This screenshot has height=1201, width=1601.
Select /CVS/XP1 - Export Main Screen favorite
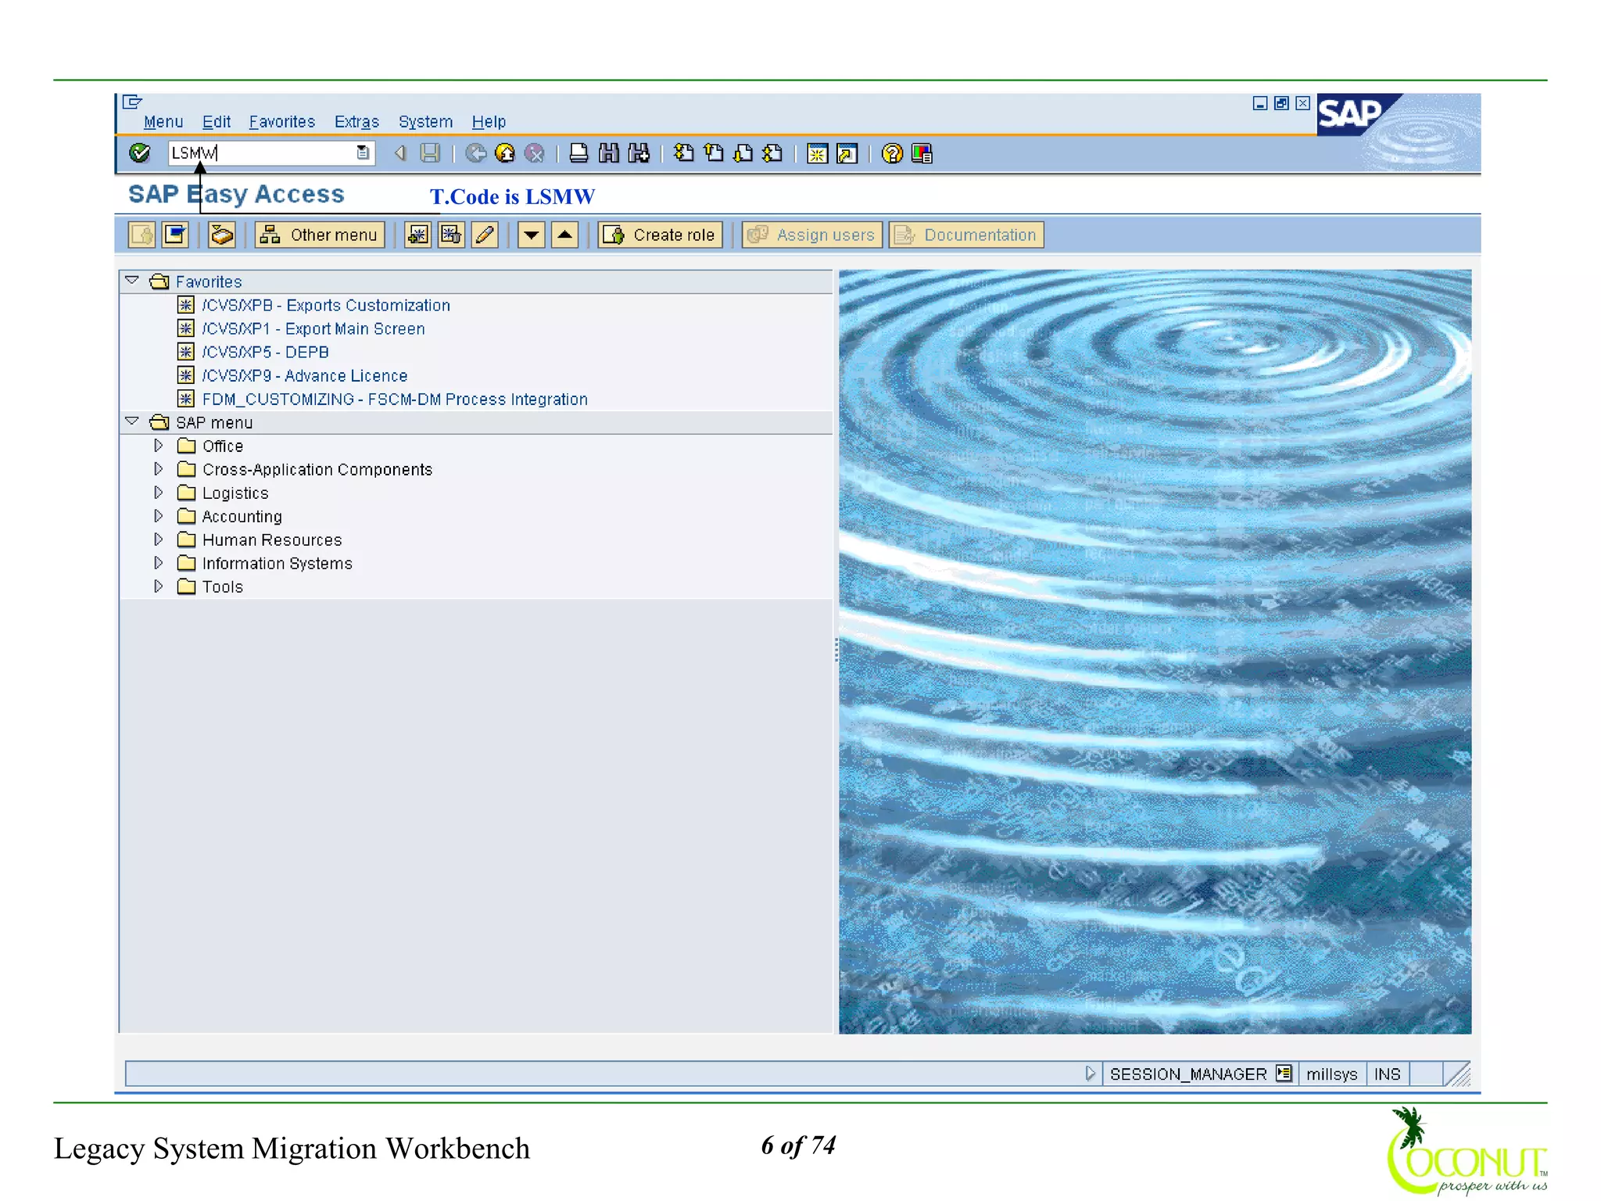point(313,328)
